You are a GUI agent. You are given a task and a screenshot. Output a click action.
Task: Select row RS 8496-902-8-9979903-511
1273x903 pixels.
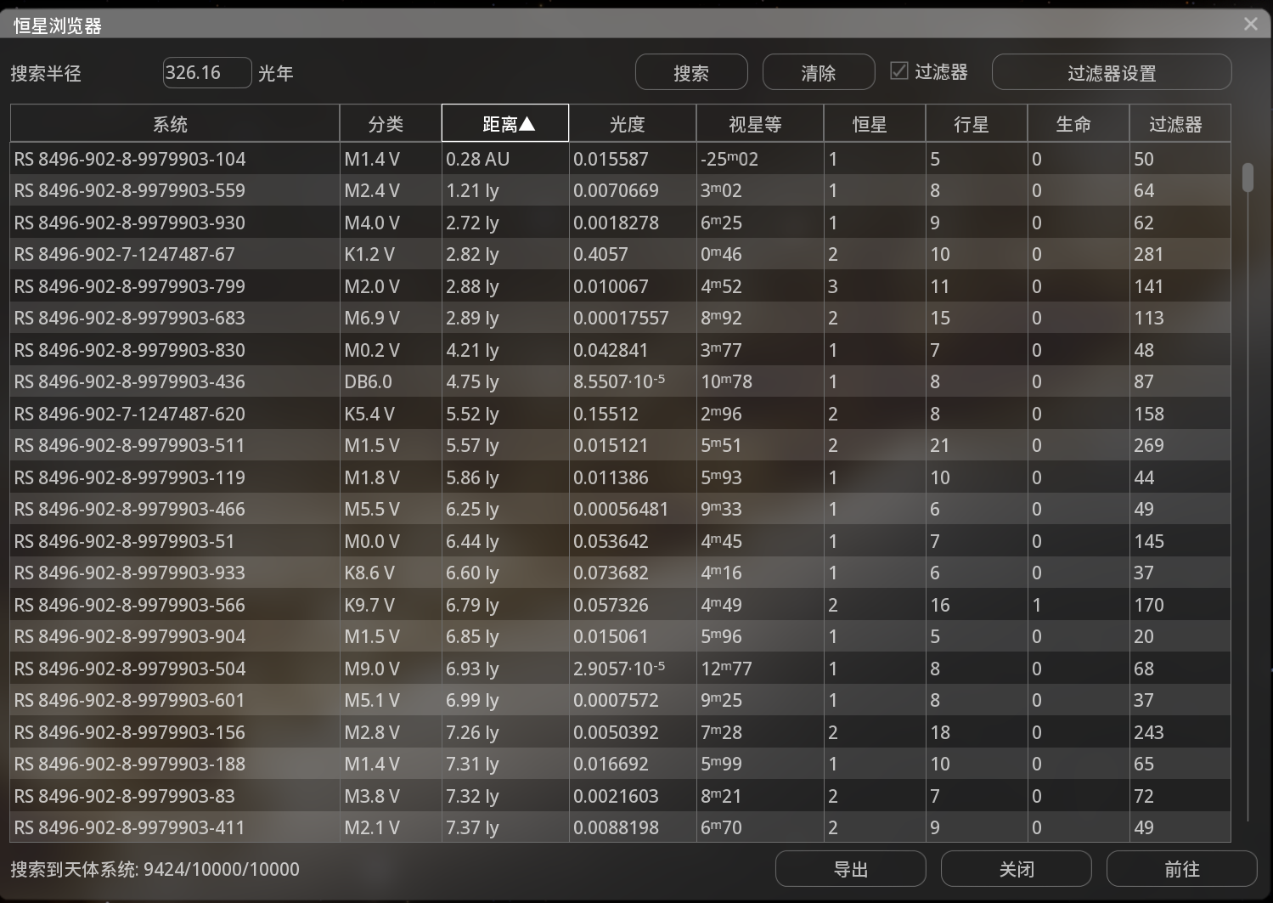coord(621,445)
